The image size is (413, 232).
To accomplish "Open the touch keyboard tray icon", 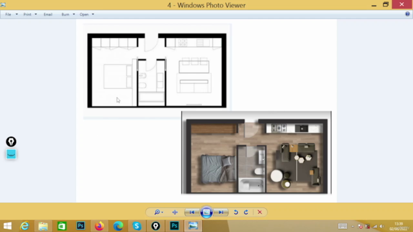I will tap(343, 226).
